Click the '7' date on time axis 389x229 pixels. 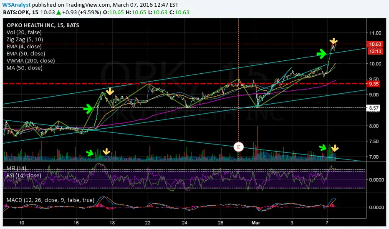(x=327, y=223)
